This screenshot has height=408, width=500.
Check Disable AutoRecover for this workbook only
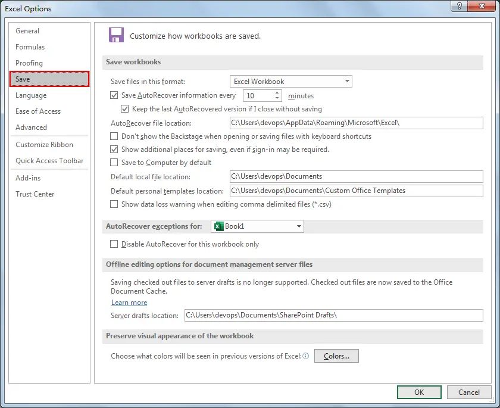[x=114, y=244]
